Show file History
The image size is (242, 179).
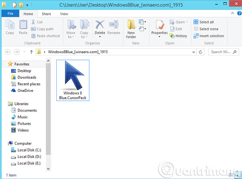(x=178, y=36)
